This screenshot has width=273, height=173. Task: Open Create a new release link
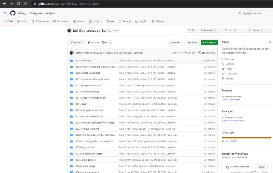(x=231, y=100)
